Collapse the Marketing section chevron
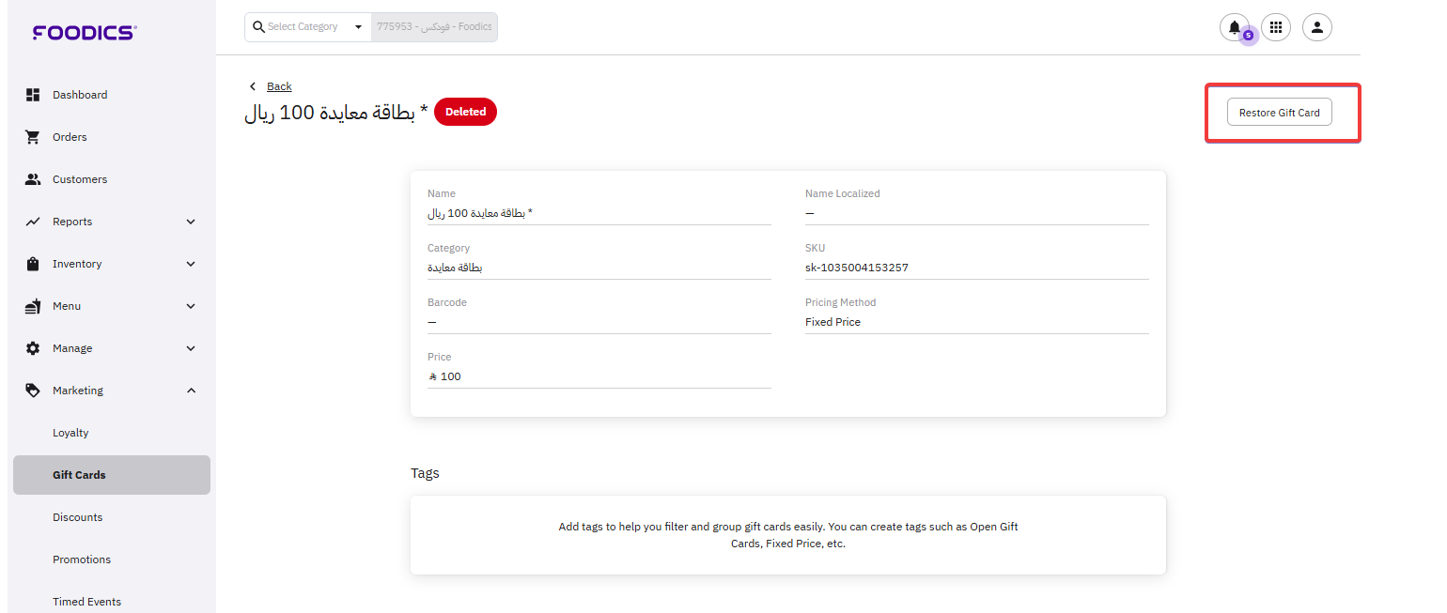Screen dimensions: 1447x613 point(191,391)
